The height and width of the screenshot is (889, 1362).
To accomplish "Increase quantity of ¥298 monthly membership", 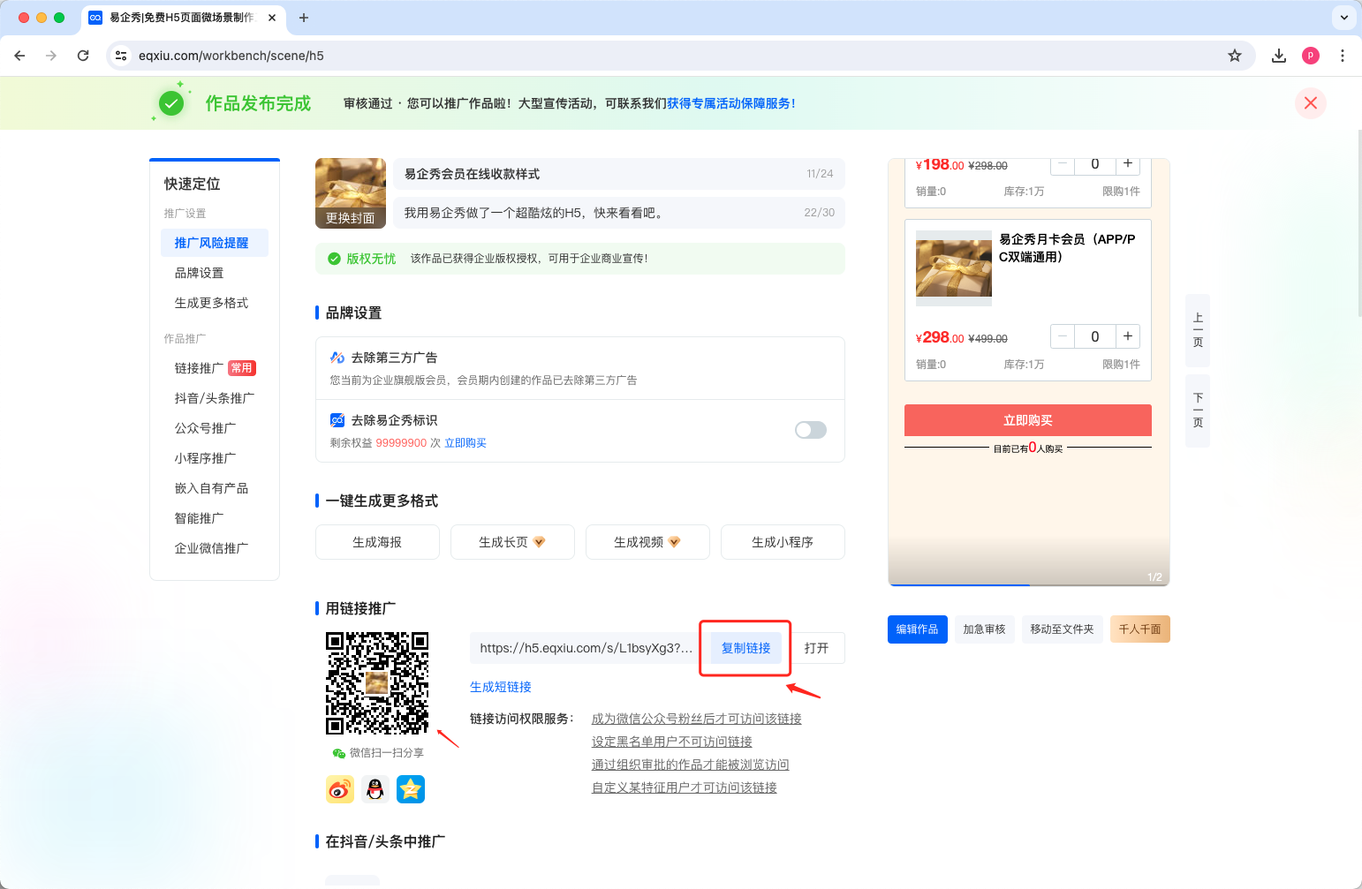I will [x=1128, y=336].
